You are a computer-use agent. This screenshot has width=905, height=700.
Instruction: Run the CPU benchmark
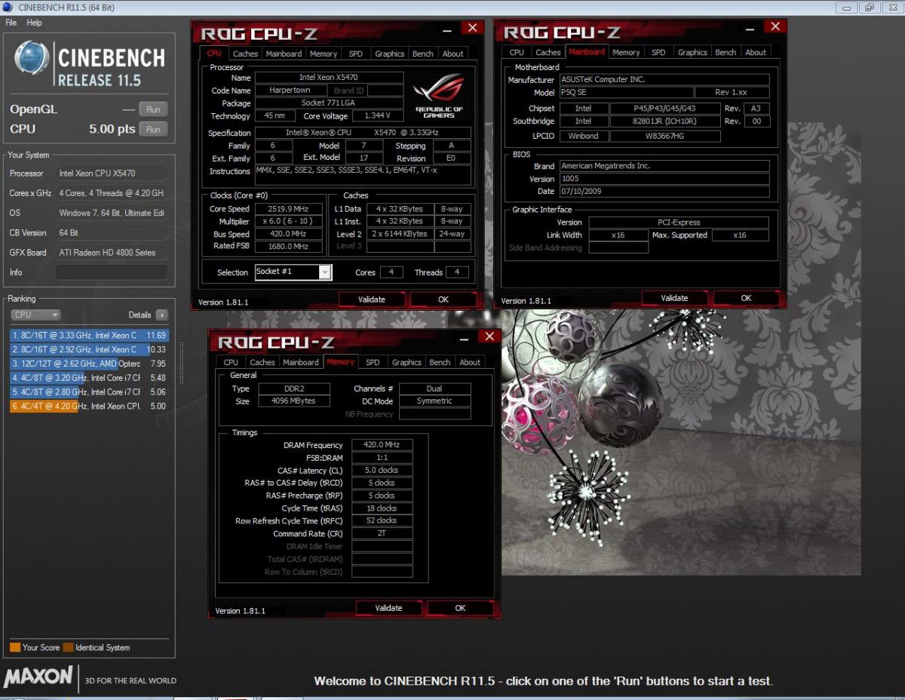[153, 129]
